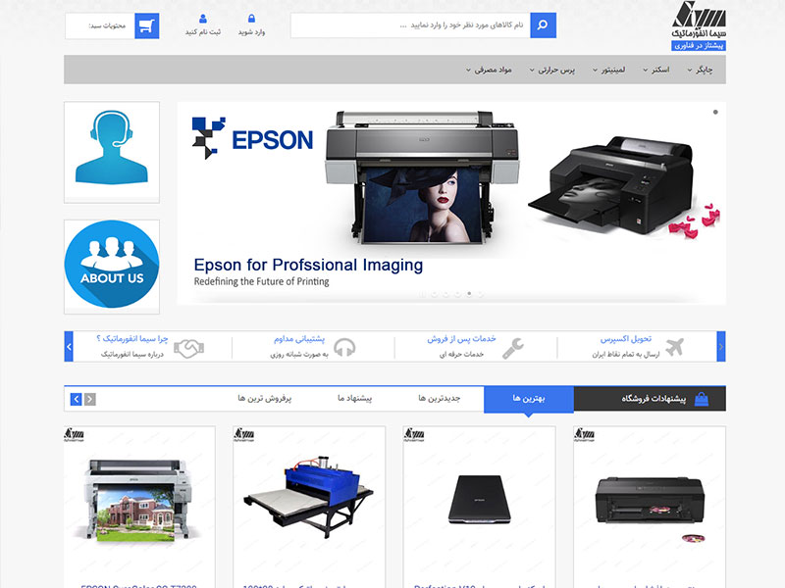Click the خدمات پس از فروش link
The image size is (785, 588).
click(461, 339)
